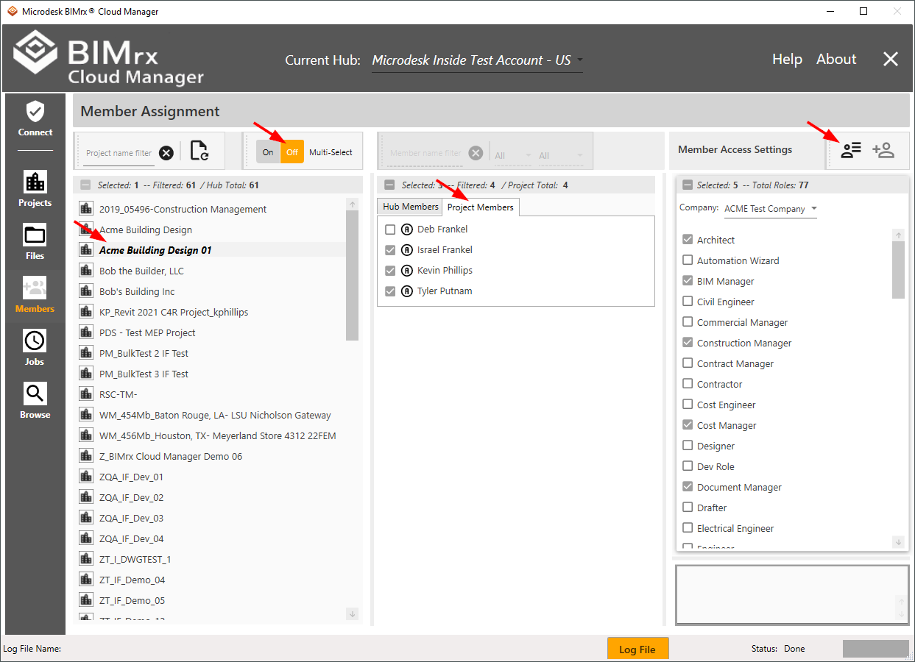Open the Files section in sidebar

(x=35, y=243)
